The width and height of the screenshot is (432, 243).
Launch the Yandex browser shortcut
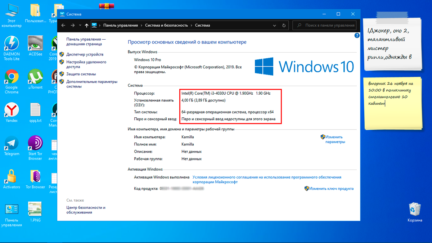[x=12, y=112]
